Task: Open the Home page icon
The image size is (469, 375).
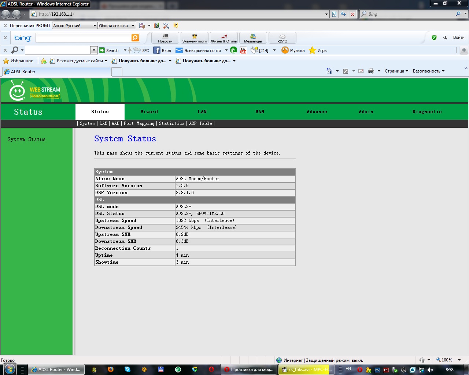Action: [x=329, y=71]
